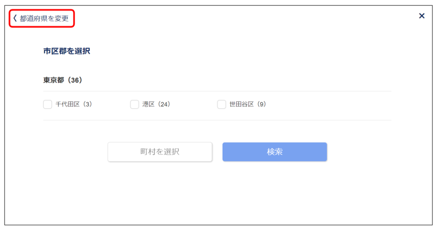The image size is (437, 228).
Task: Select the 港区（24） label text
Action: pos(156,104)
